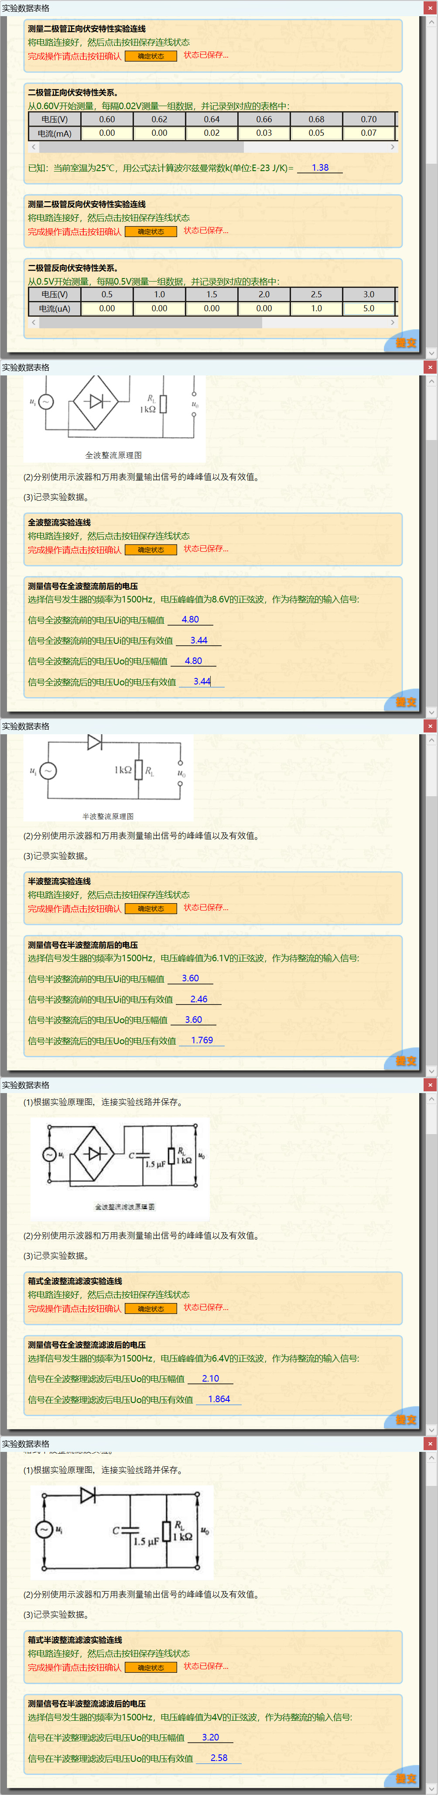Screen dimensions: 438x1795
Task: Click the current cell under 0.64 V
Action: pos(212,133)
